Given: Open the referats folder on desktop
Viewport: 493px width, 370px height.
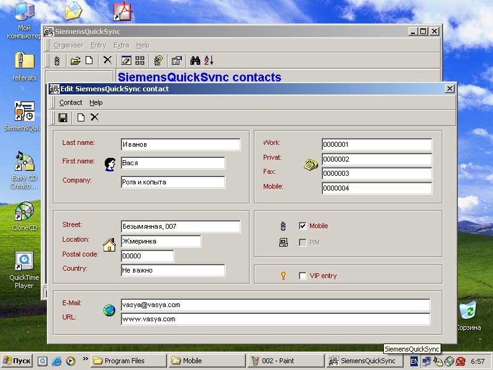Looking at the screenshot, I should pyautogui.click(x=24, y=67).
